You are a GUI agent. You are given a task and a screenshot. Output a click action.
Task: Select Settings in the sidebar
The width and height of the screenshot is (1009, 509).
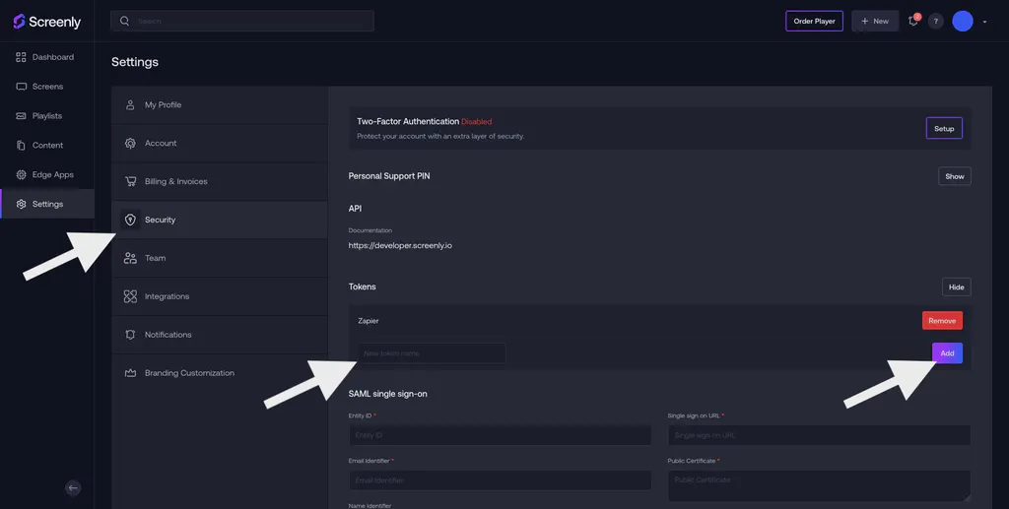(47, 205)
